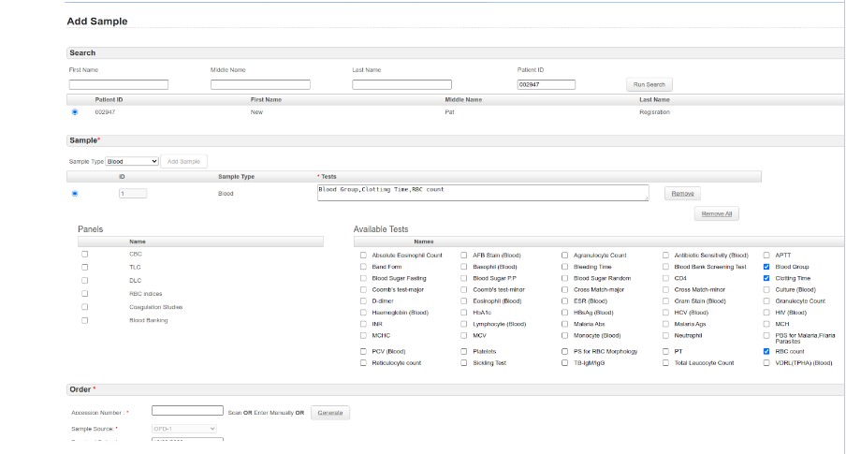
Task: Check the Neutrophil test checkbox
Action: tap(665, 336)
